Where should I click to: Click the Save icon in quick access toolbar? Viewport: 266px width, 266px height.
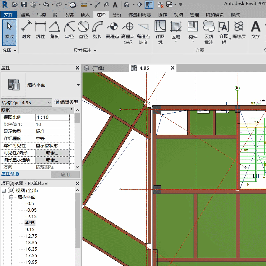[x=24, y=5]
